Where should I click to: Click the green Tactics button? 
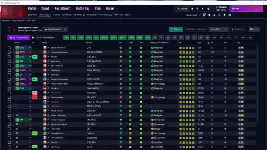point(176,29)
